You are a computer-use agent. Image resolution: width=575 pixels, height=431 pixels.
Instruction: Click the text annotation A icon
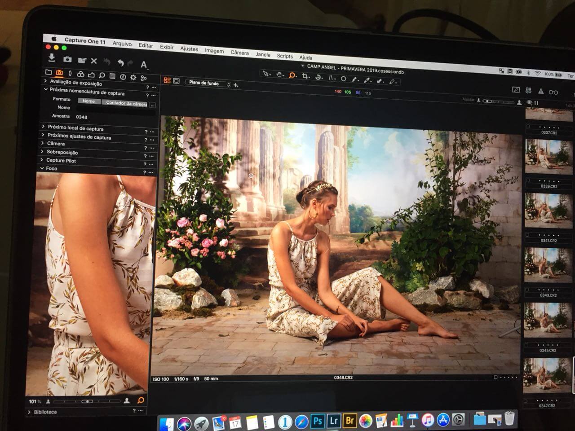click(x=144, y=65)
